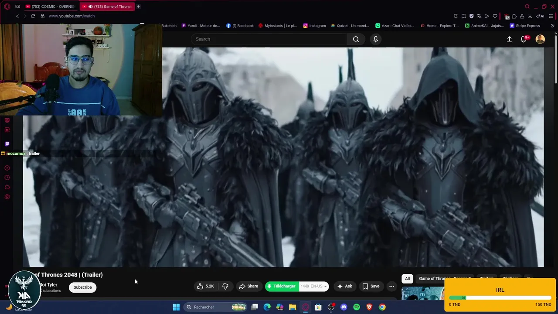Screen dimensions: 558x314
Task: Take a snapshot with the capture icon
Action: [463, 16]
